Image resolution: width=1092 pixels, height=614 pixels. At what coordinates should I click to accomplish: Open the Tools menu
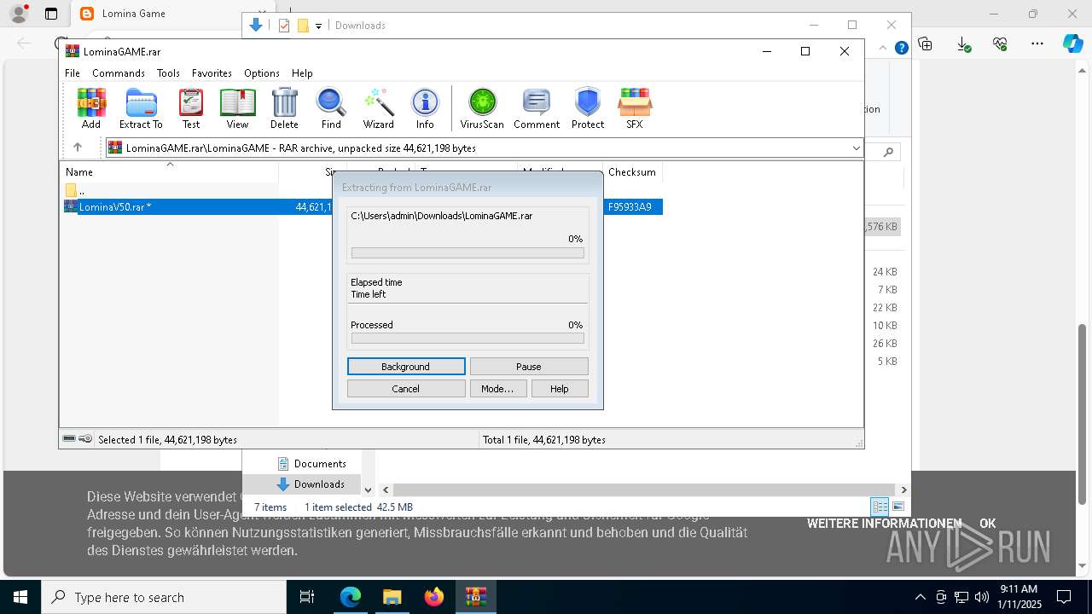[168, 73]
